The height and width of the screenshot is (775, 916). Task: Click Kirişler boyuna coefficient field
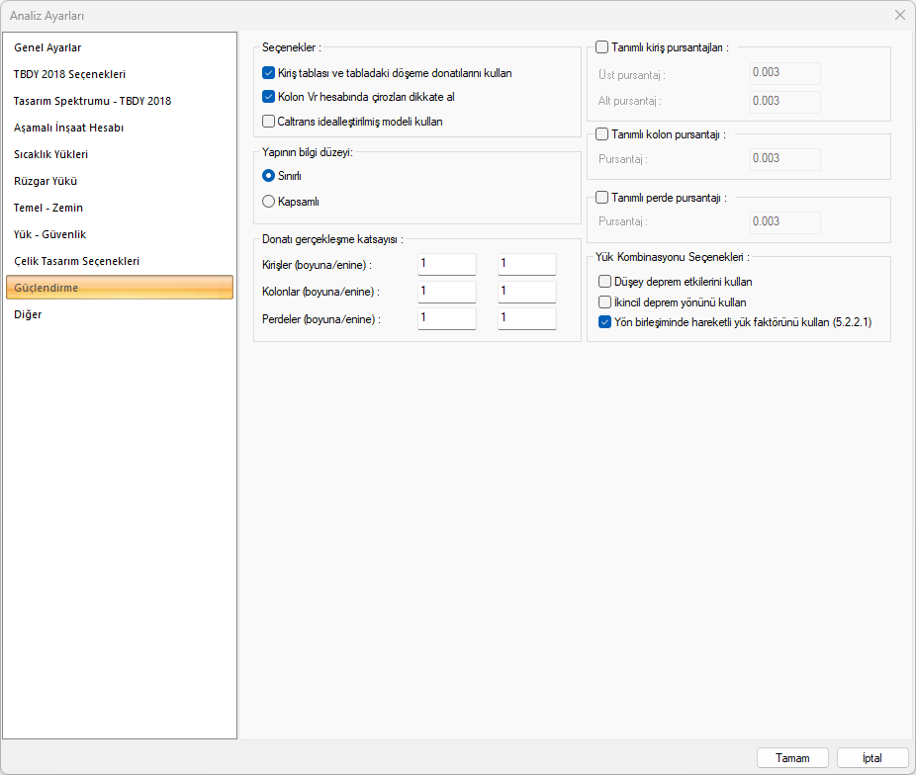[x=447, y=264]
